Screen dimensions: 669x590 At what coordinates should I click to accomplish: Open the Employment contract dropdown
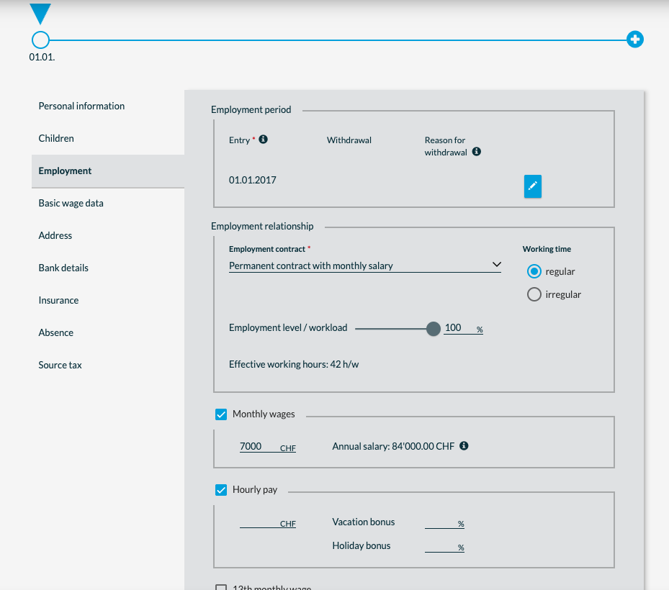pos(365,265)
